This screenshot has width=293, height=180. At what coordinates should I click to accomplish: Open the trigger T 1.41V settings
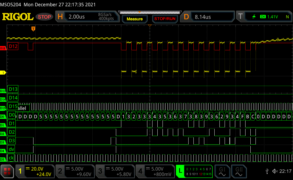click(264, 17)
